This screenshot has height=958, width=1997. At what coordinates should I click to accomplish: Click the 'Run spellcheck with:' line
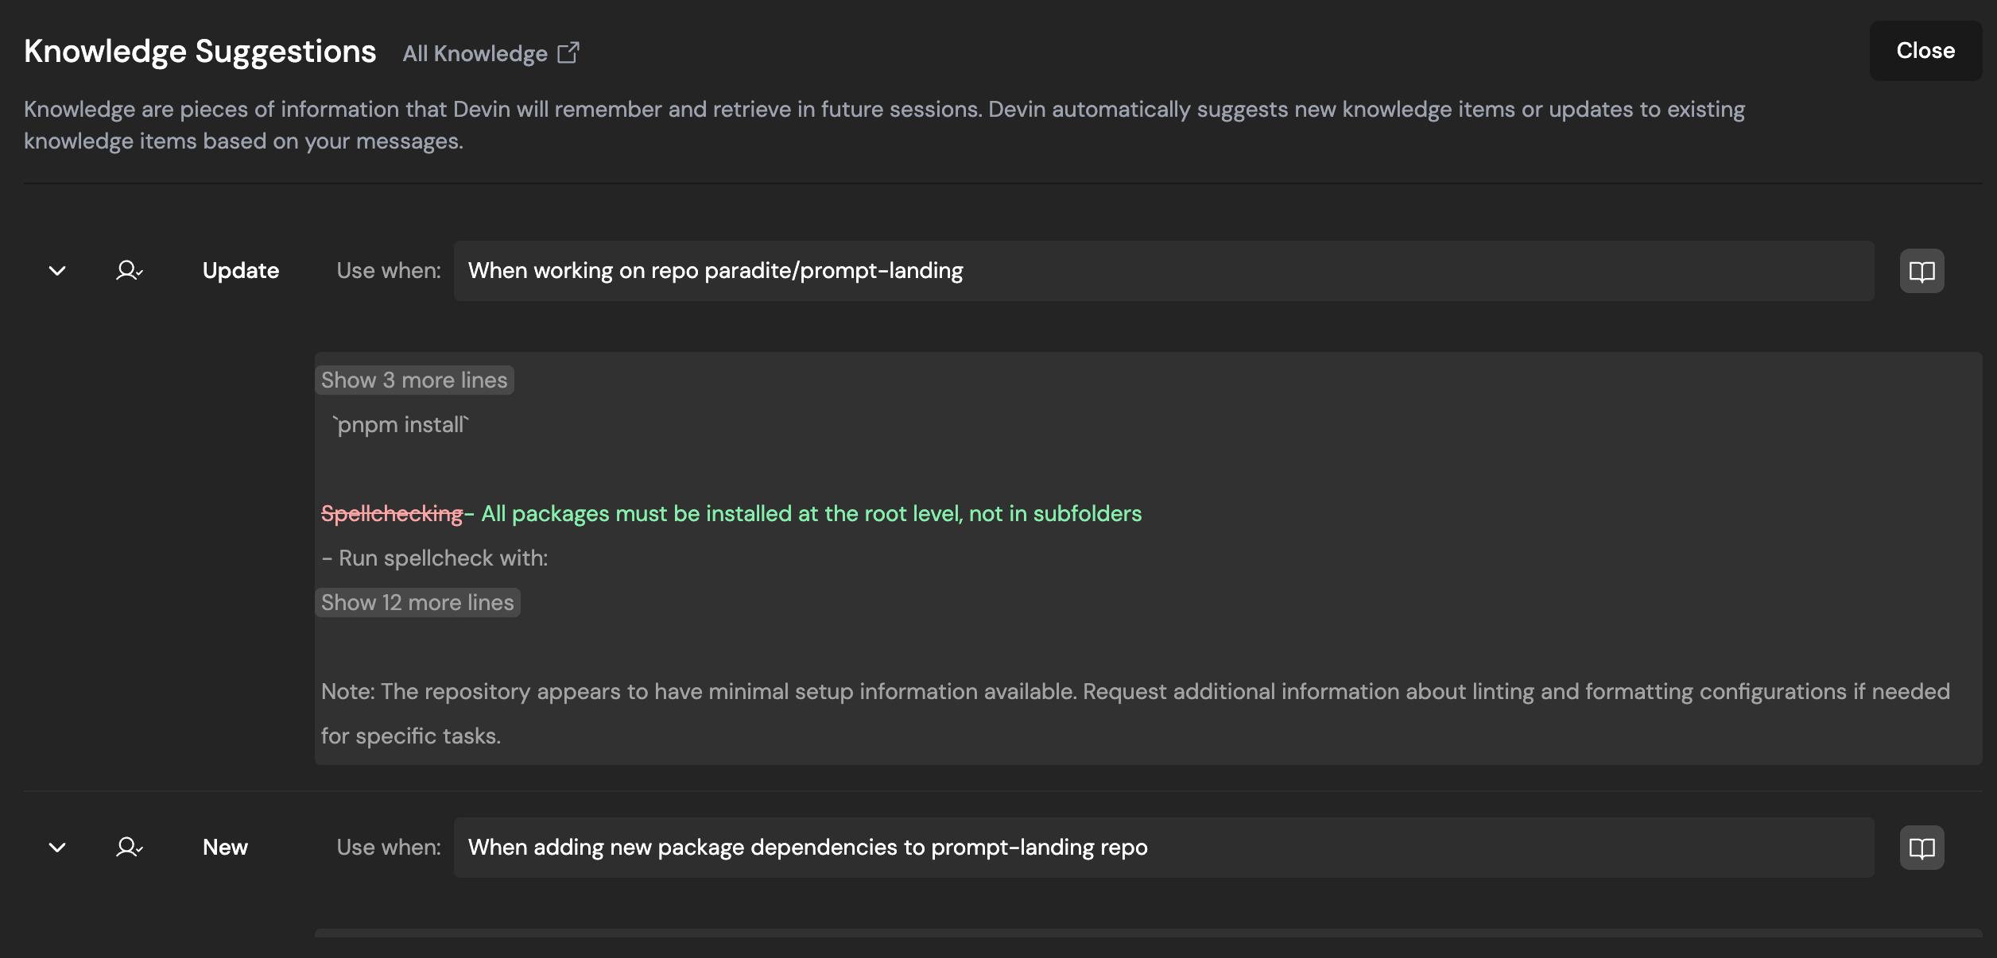tap(435, 558)
